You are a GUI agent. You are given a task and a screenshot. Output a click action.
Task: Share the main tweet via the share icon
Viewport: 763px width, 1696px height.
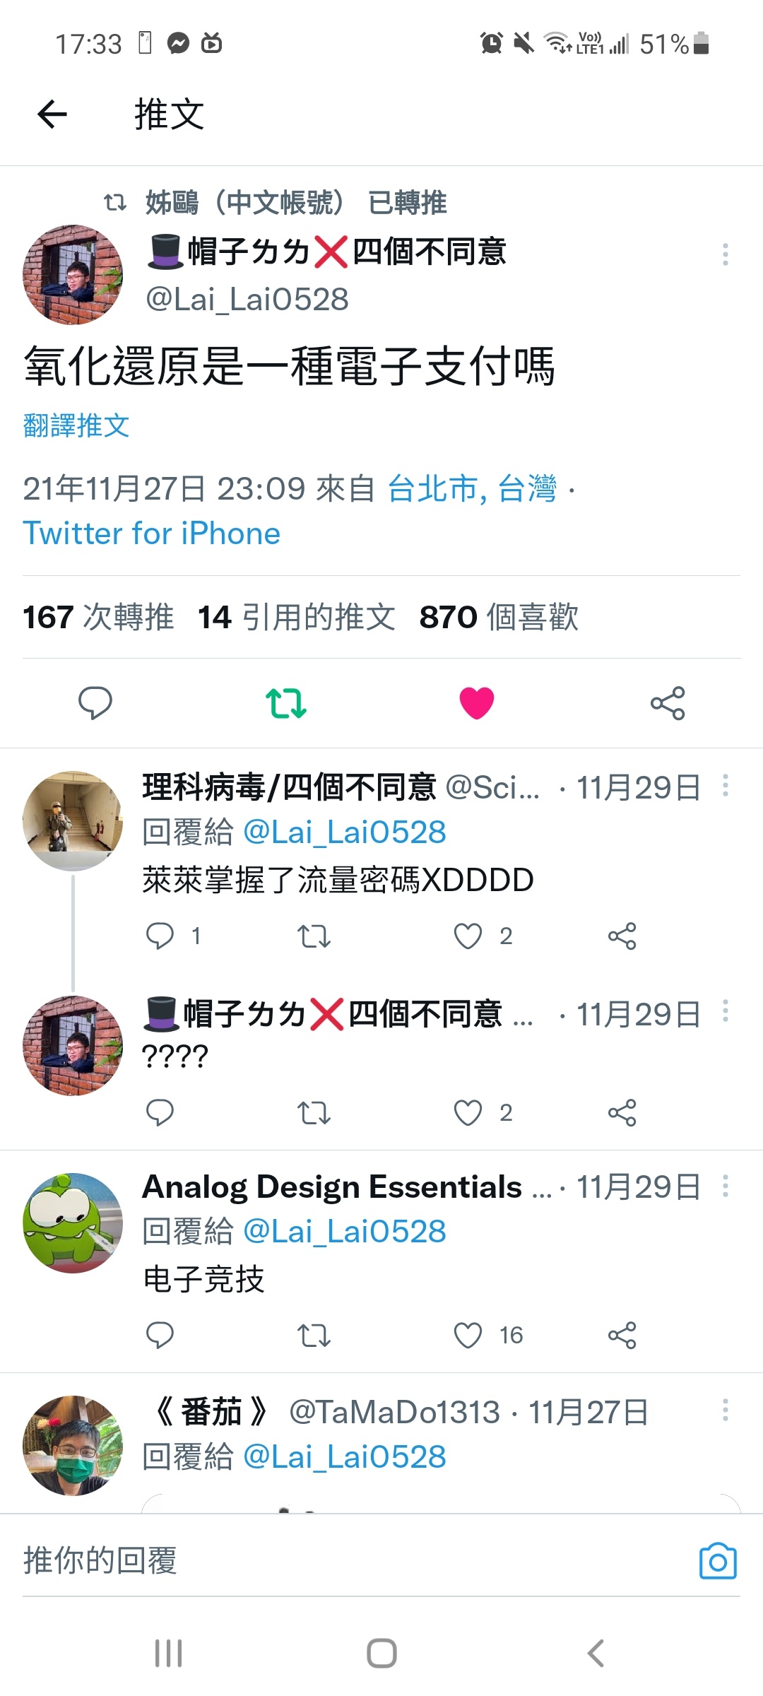(x=668, y=703)
